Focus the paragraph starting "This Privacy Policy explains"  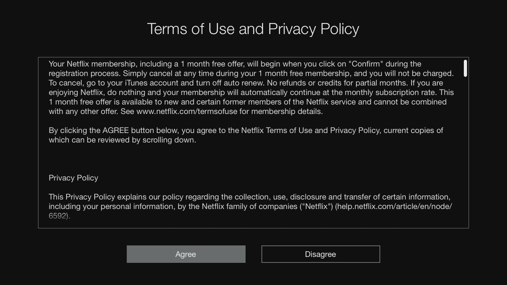point(250,207)
